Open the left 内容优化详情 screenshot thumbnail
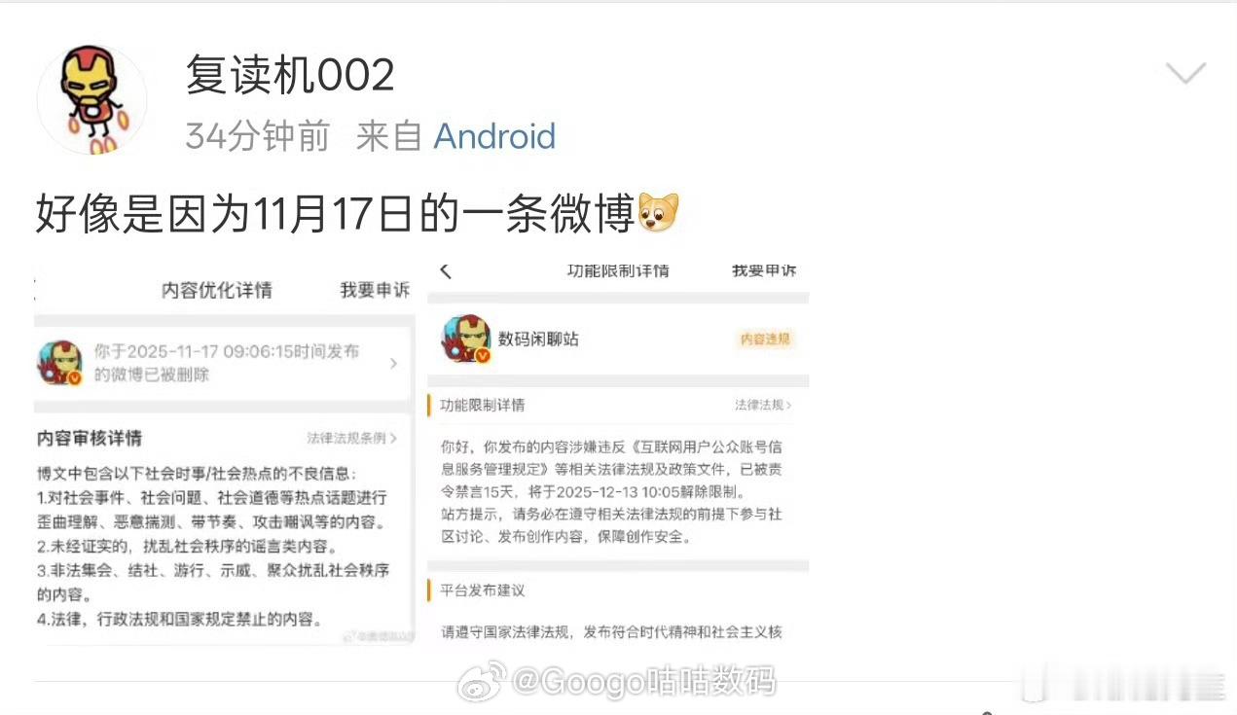The image size is (1237, 715). pyautogui.click(x=224, y=455)
